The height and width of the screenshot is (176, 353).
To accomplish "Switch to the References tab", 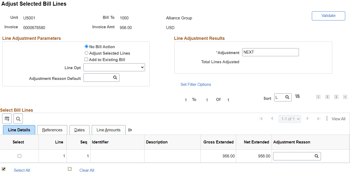I will (52, 130).
